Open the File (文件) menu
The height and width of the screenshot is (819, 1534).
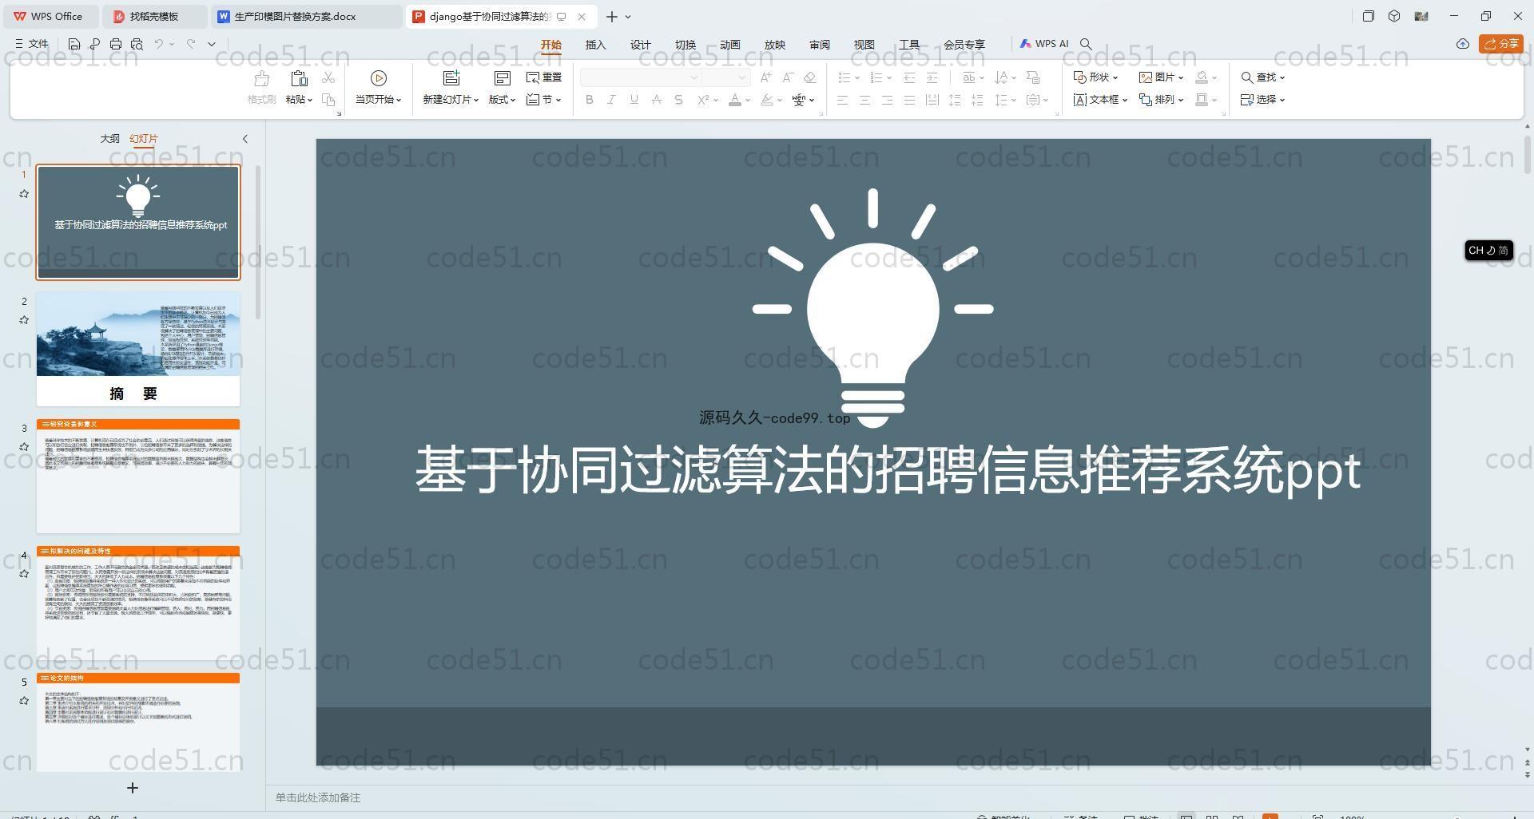click(32, 44)
